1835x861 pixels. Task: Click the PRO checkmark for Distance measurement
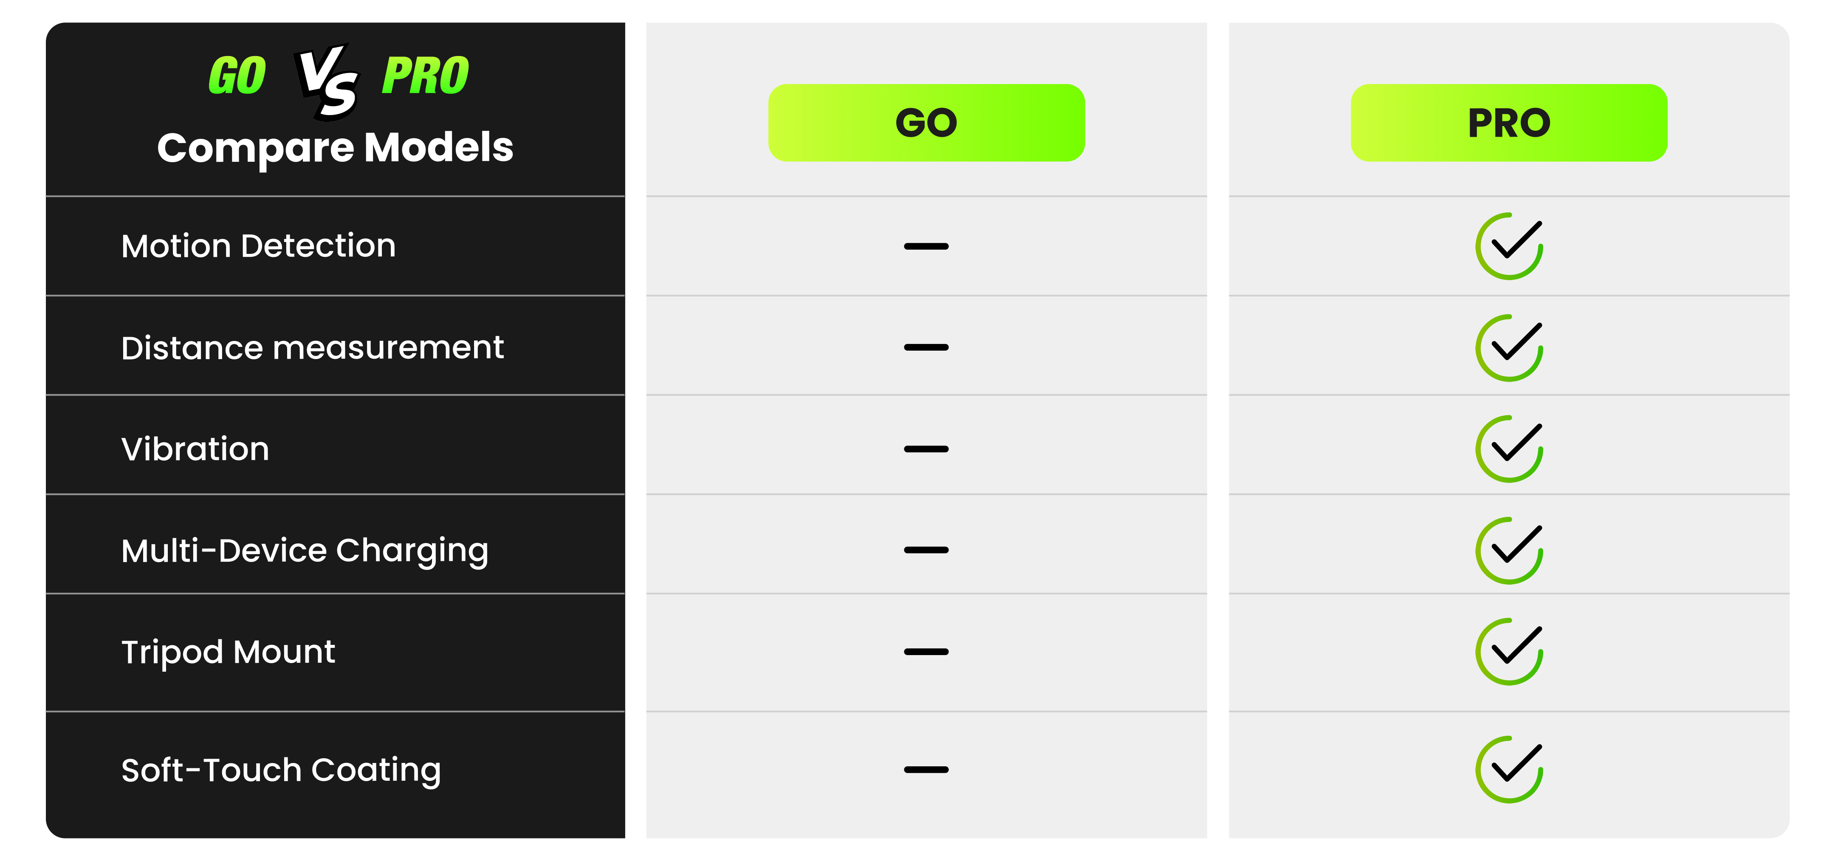point(1509,348)
